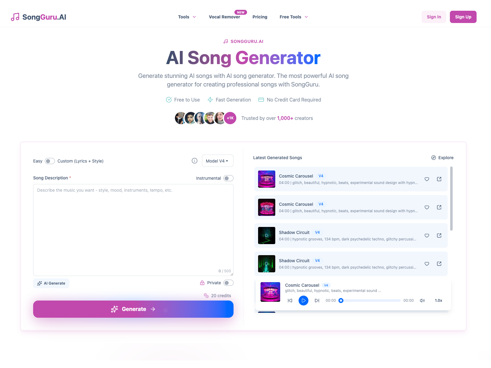The height and width of the screenshot is (368, 491).
Task: Click the Generate button
Action: click(x=133, y=309)
